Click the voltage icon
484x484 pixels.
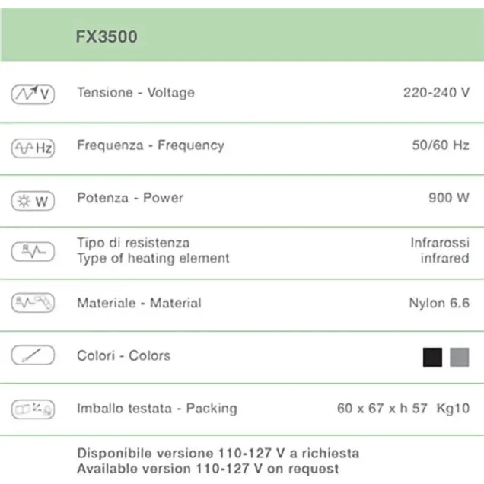[33, 94]
